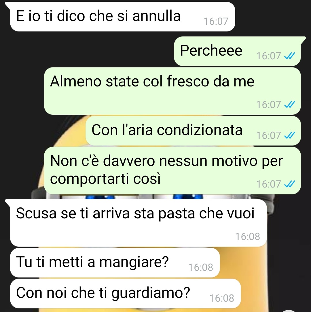Tap 16:08 timestamp beside 'Con noi che ti guardiamo?'
Screen dimensions: 311x312
pos(222,298)
